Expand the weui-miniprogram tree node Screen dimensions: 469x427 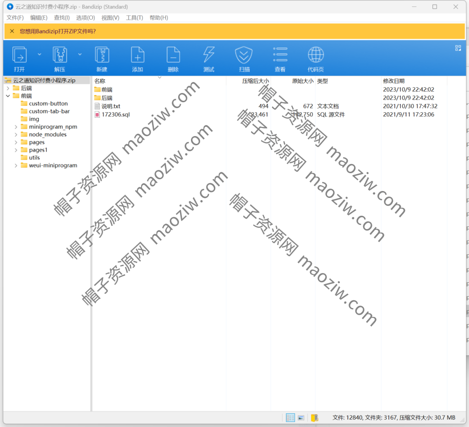pos(16,165)
